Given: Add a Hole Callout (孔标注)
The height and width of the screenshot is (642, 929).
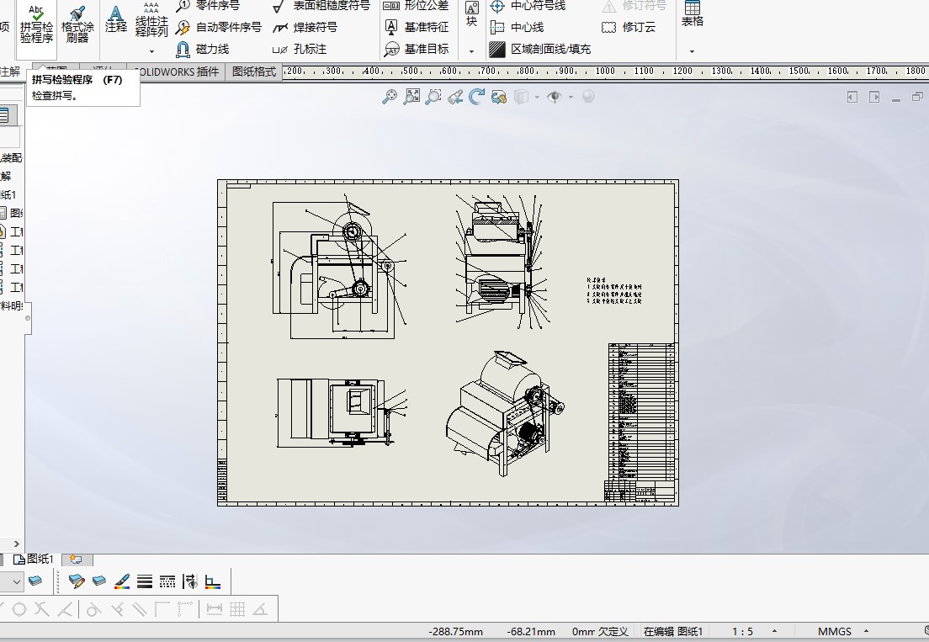Looking at the screenshot, I should (300, 49).
